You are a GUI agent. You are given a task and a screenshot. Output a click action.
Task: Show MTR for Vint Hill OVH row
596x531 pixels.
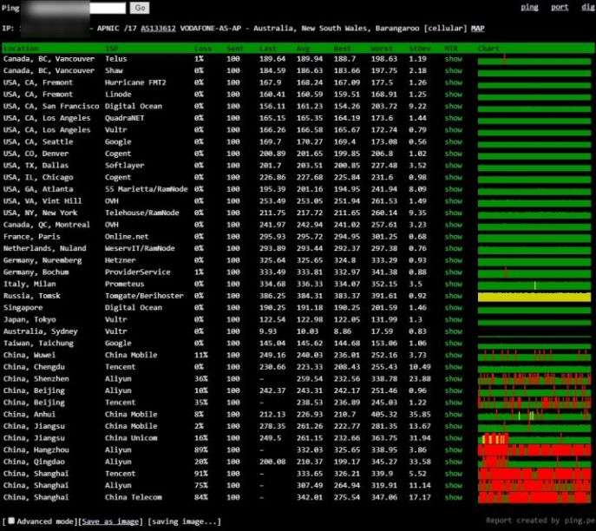454,201
